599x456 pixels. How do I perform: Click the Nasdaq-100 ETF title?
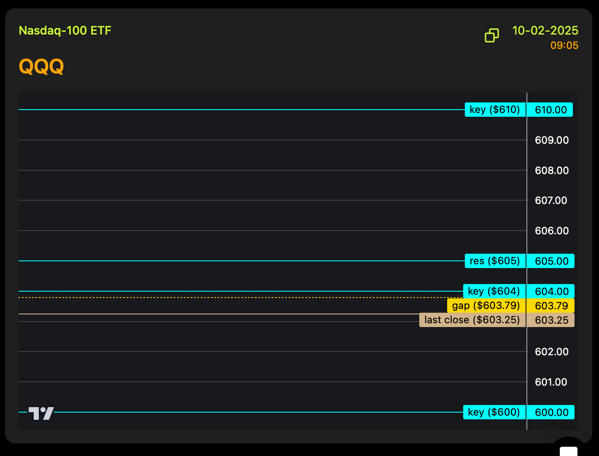[65, 31]
